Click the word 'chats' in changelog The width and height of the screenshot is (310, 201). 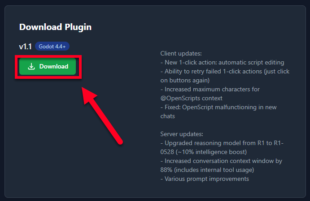(167, 116)
